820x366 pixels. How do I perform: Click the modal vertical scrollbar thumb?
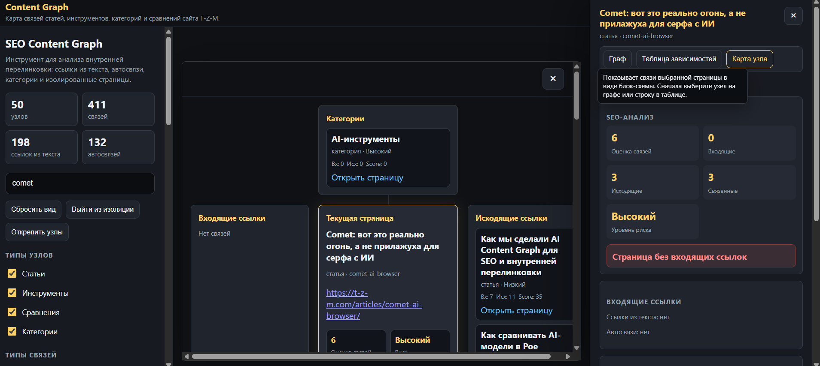tap(577, 96)
